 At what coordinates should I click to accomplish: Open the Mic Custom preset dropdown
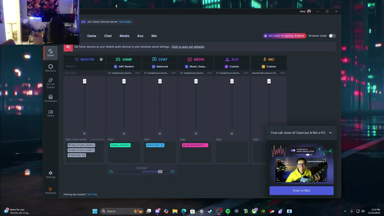[269, 67]
